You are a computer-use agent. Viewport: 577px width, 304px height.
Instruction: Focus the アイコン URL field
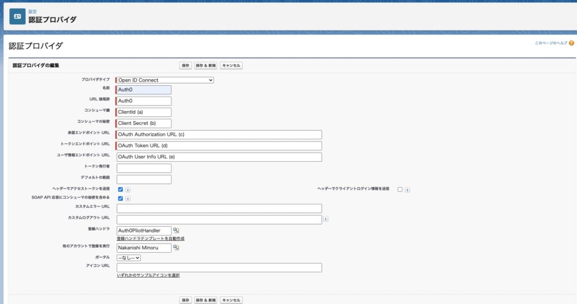(219, 268)
